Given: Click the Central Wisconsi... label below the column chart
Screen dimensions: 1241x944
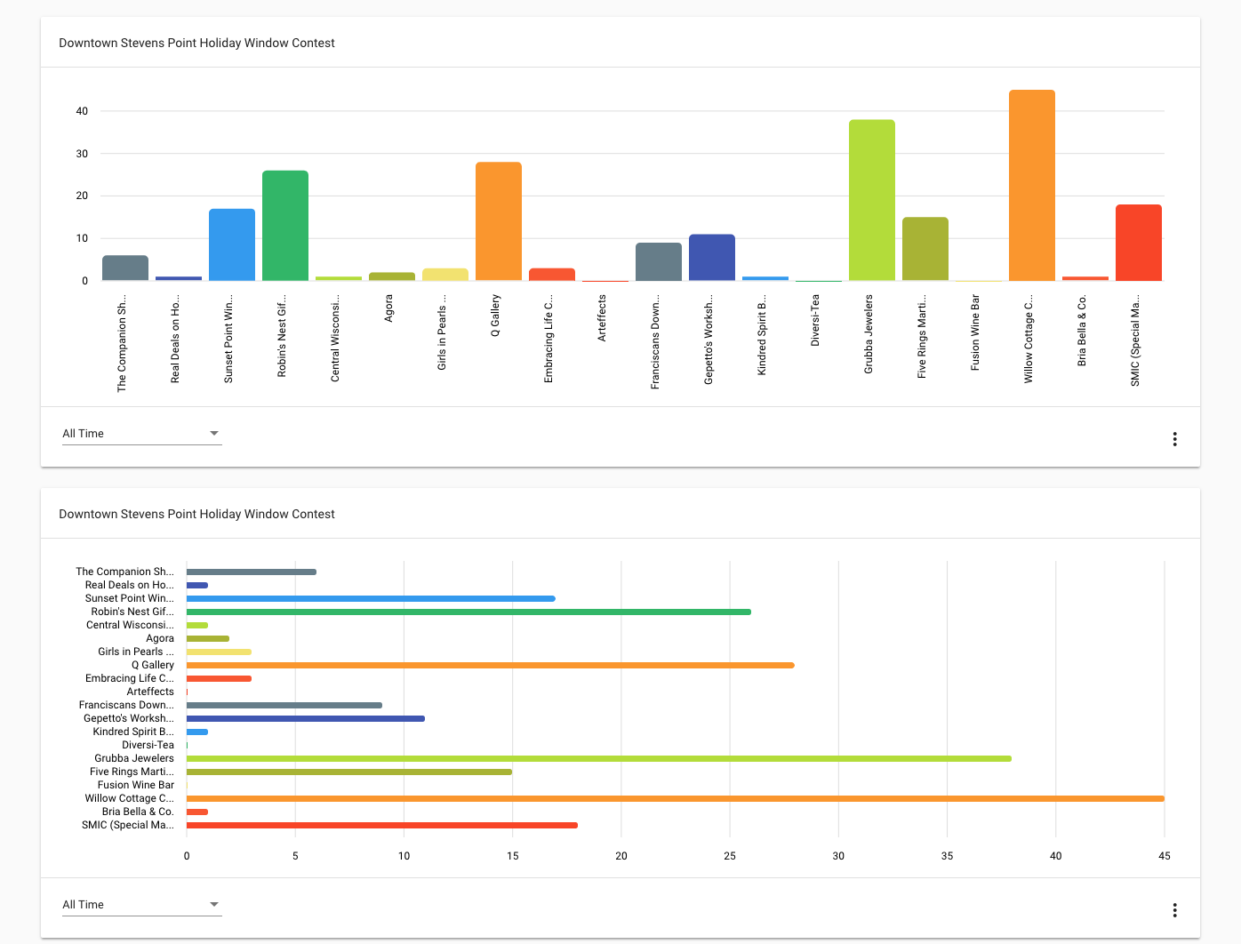Looking at the screenshot, I should tap(335, 339).
